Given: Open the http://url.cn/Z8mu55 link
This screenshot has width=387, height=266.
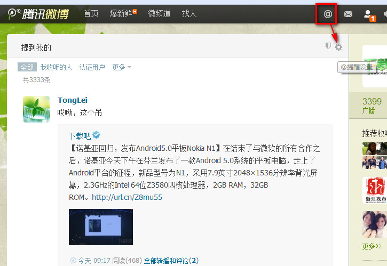Looking at the screenshot, I should (127, 197).
